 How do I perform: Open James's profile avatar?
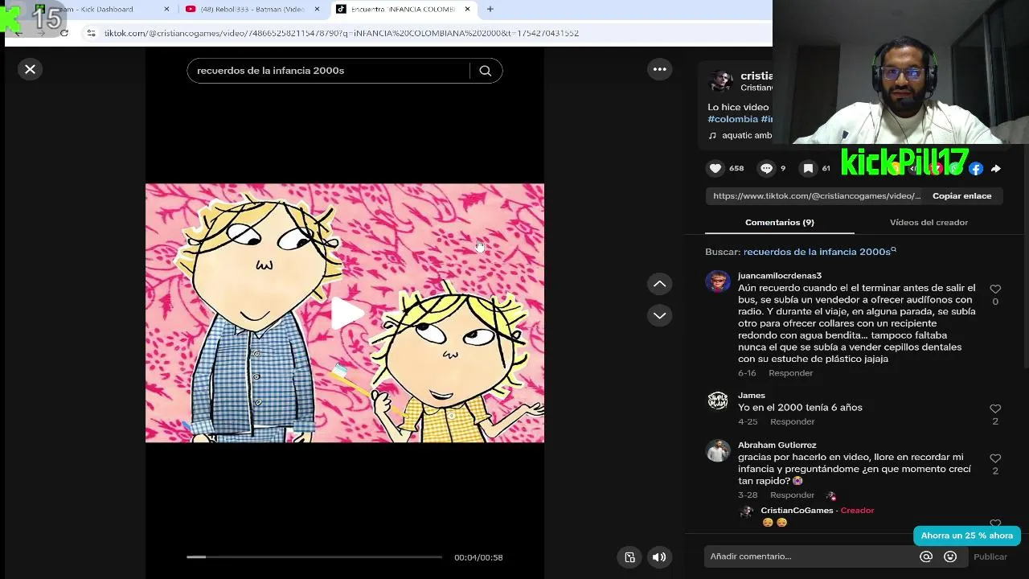point(718,400)
